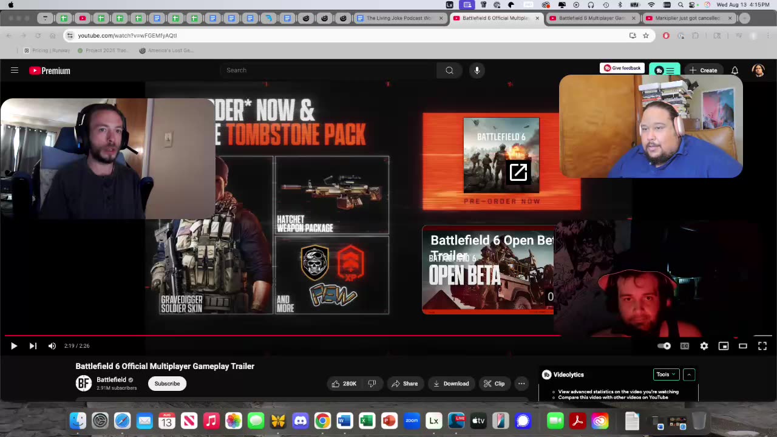Toggle subtitles/closed captions
Image resolution: width=777 pixels, height=437 pixels.
pos(685,346)
